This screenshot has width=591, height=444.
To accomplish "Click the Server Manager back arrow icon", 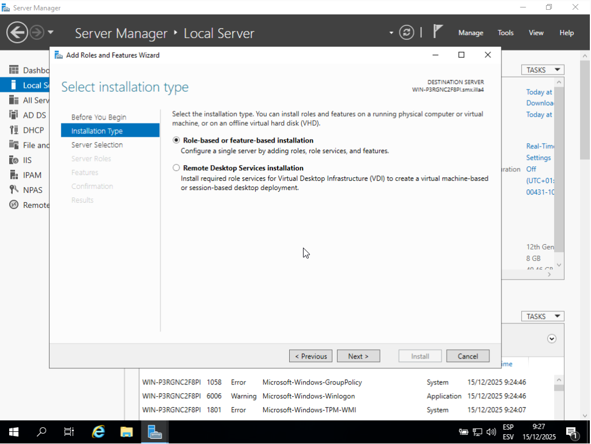I will (x=17, y=32).
